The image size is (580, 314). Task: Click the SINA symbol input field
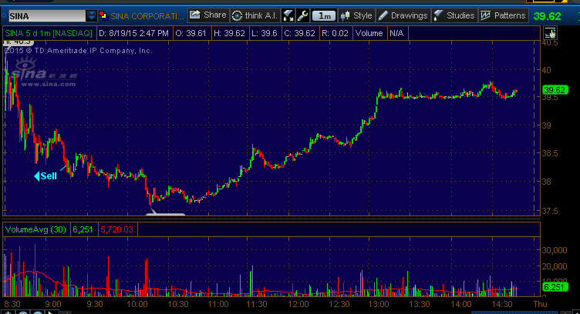(x=45, y=15)
